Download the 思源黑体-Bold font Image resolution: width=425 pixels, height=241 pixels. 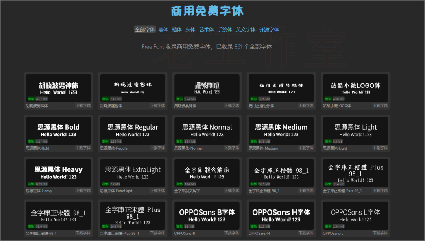(x=83, y=148)
